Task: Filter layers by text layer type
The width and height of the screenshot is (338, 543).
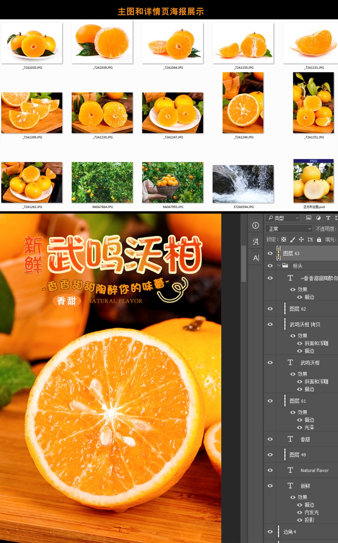Action: pyautogui.click(x=328, y=218)
